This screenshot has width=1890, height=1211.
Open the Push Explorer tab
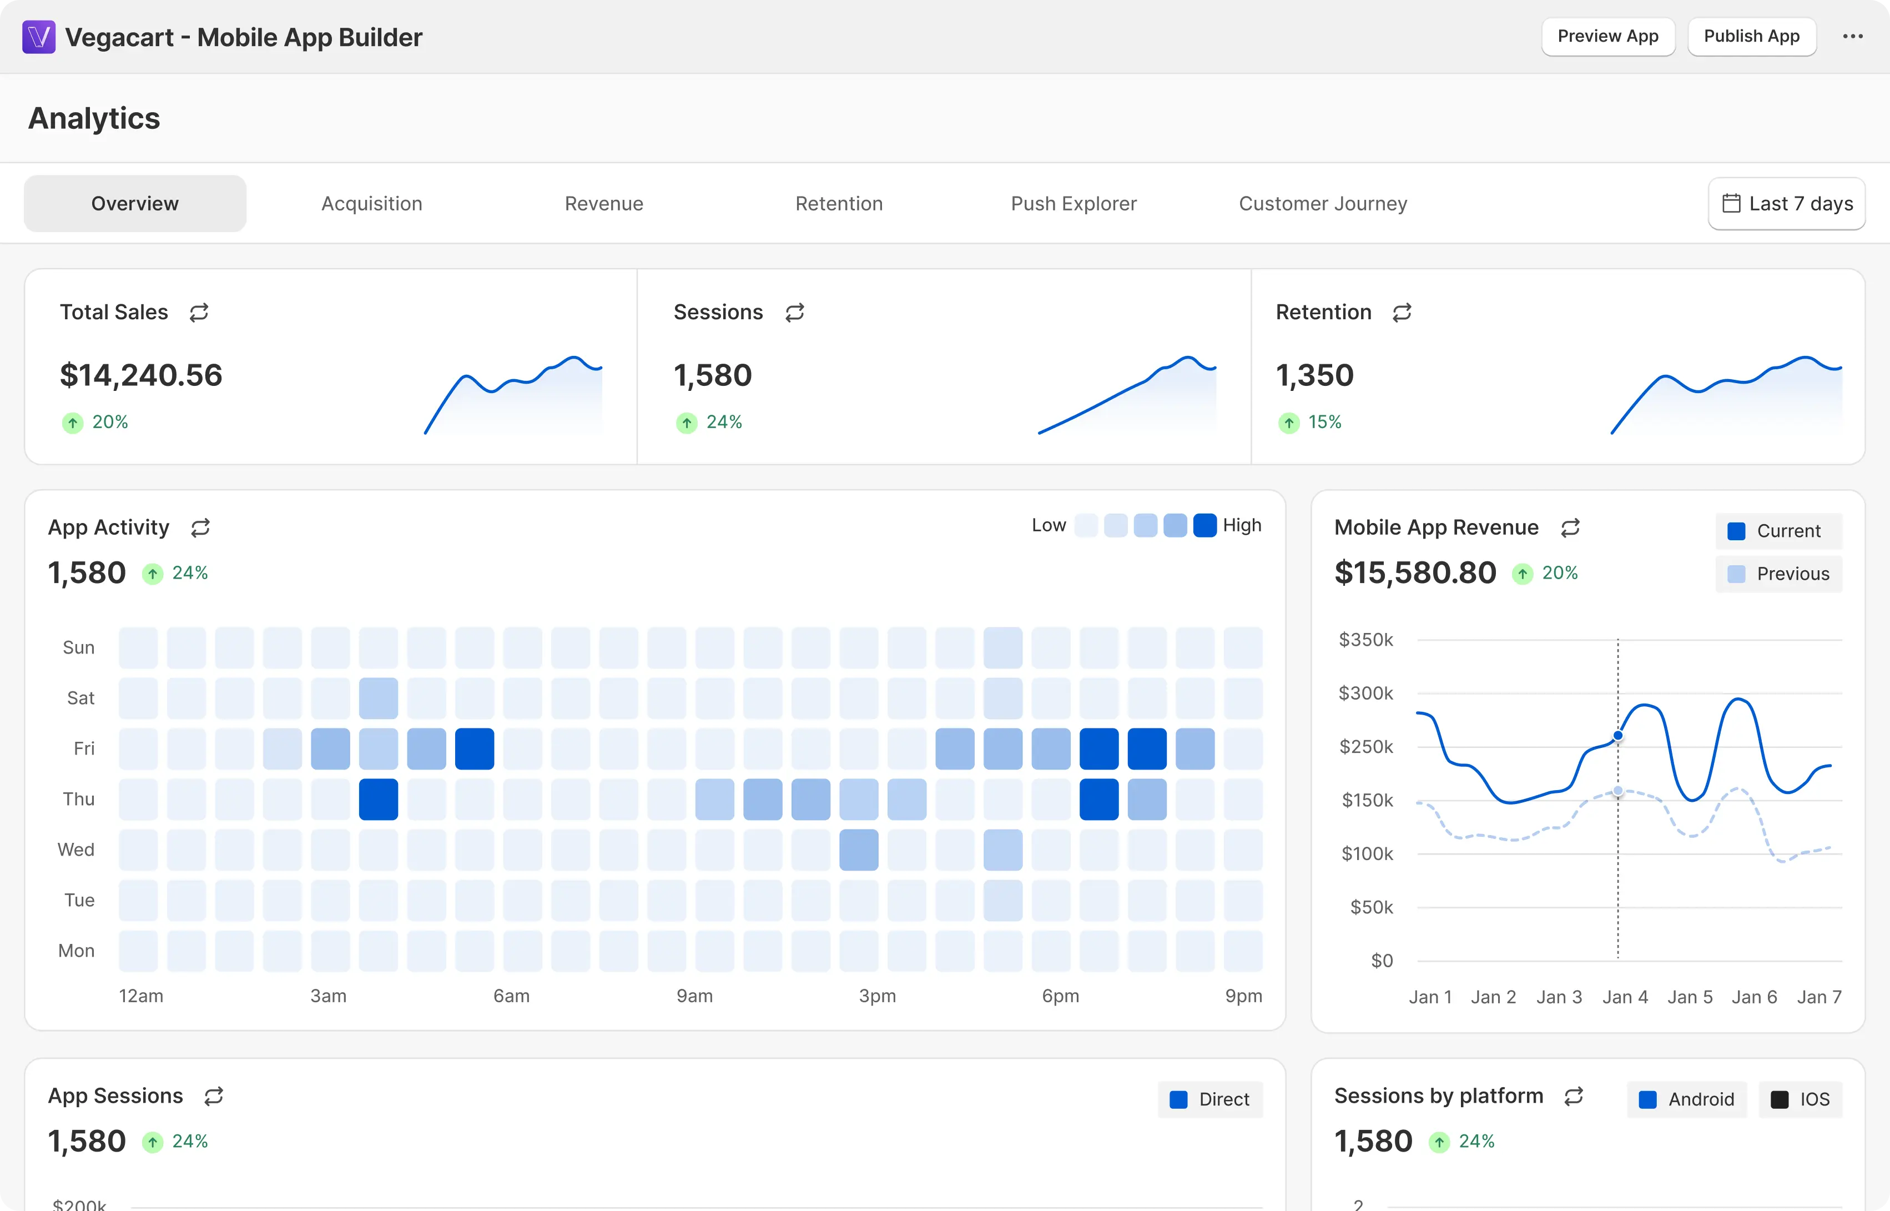(x=1073, y=203)
